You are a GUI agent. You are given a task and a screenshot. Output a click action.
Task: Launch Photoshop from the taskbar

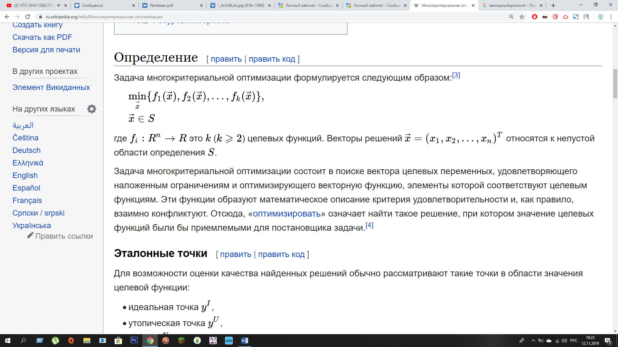[x=134, y=341]
